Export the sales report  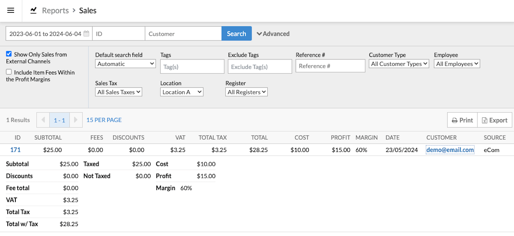coord(495,120)
